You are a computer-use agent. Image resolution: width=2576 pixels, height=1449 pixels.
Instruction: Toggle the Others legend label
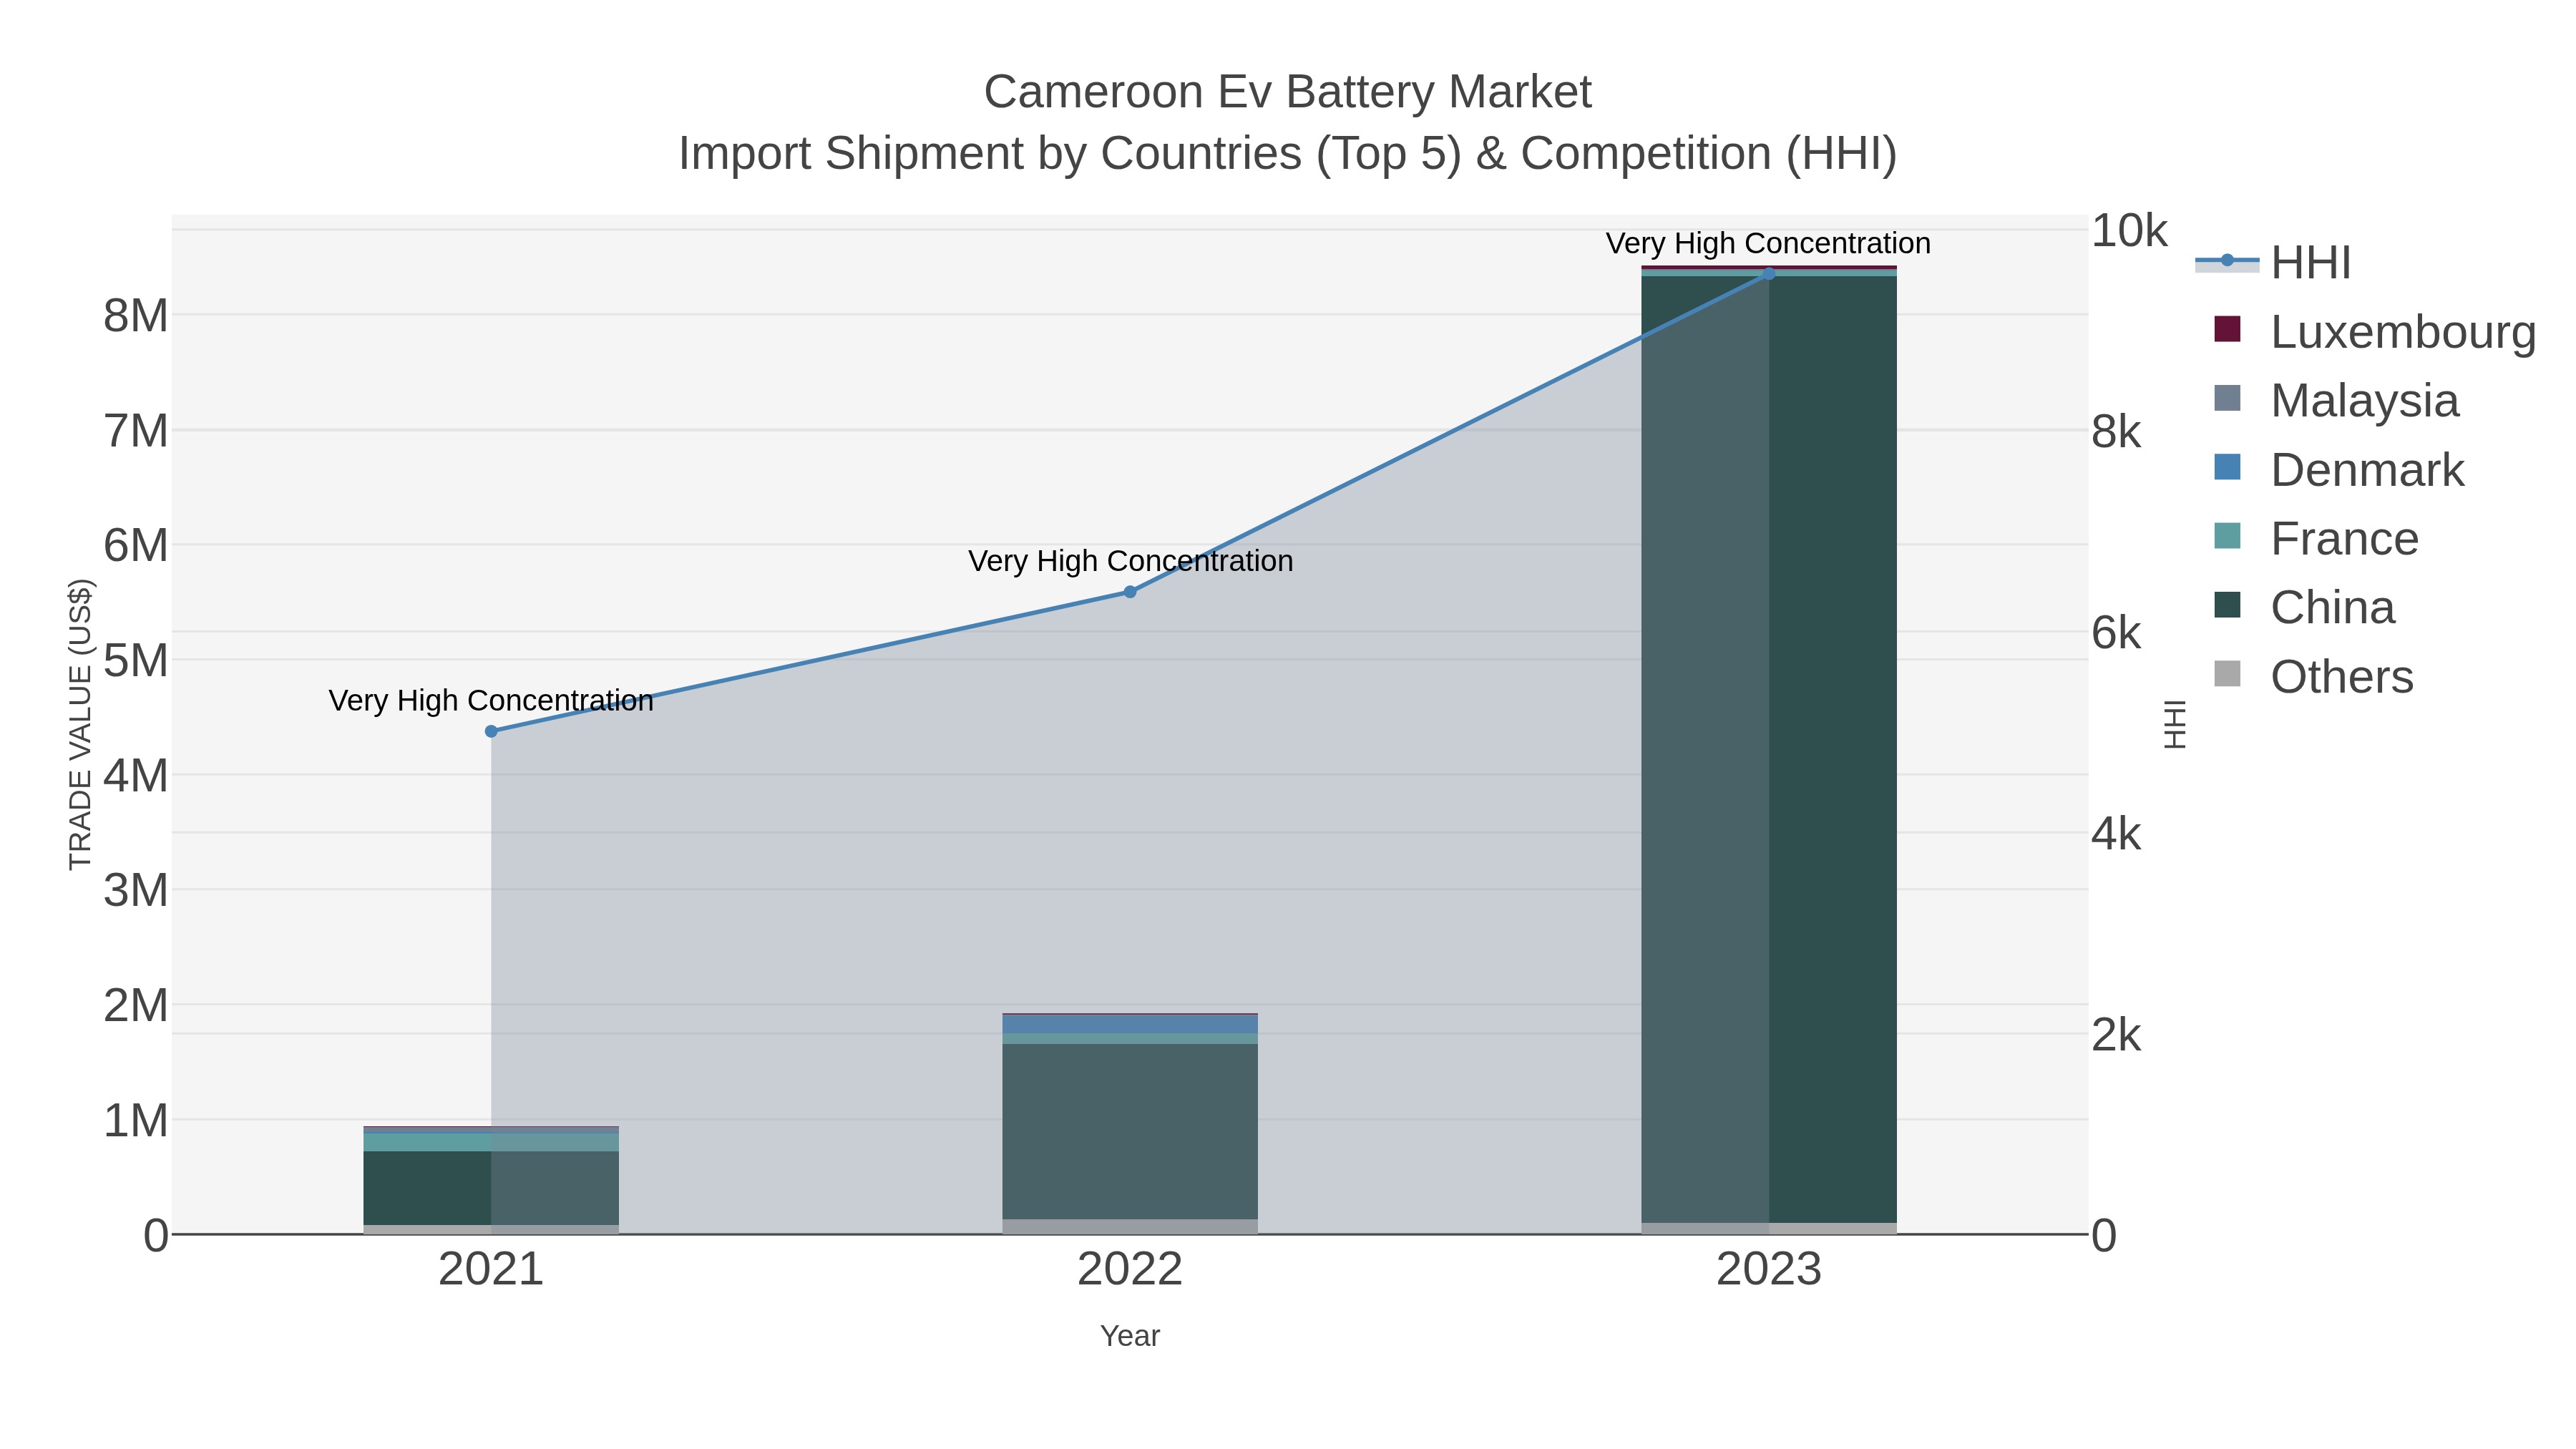[2342, 677]
